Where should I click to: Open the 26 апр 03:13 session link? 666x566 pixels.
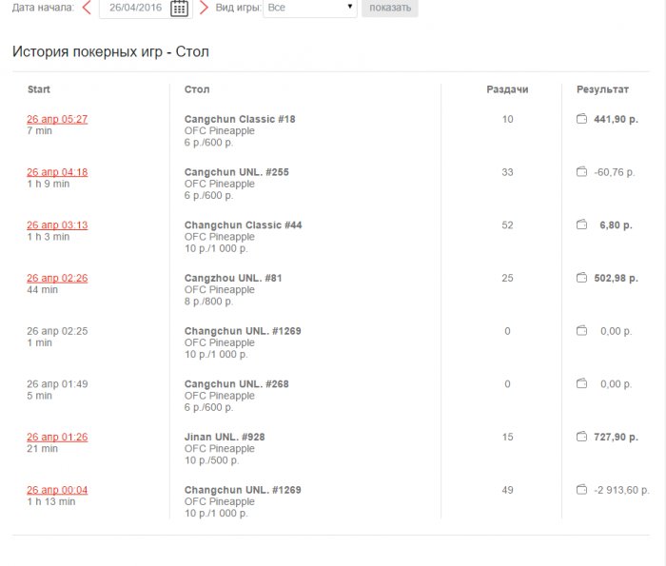point(57,225)
